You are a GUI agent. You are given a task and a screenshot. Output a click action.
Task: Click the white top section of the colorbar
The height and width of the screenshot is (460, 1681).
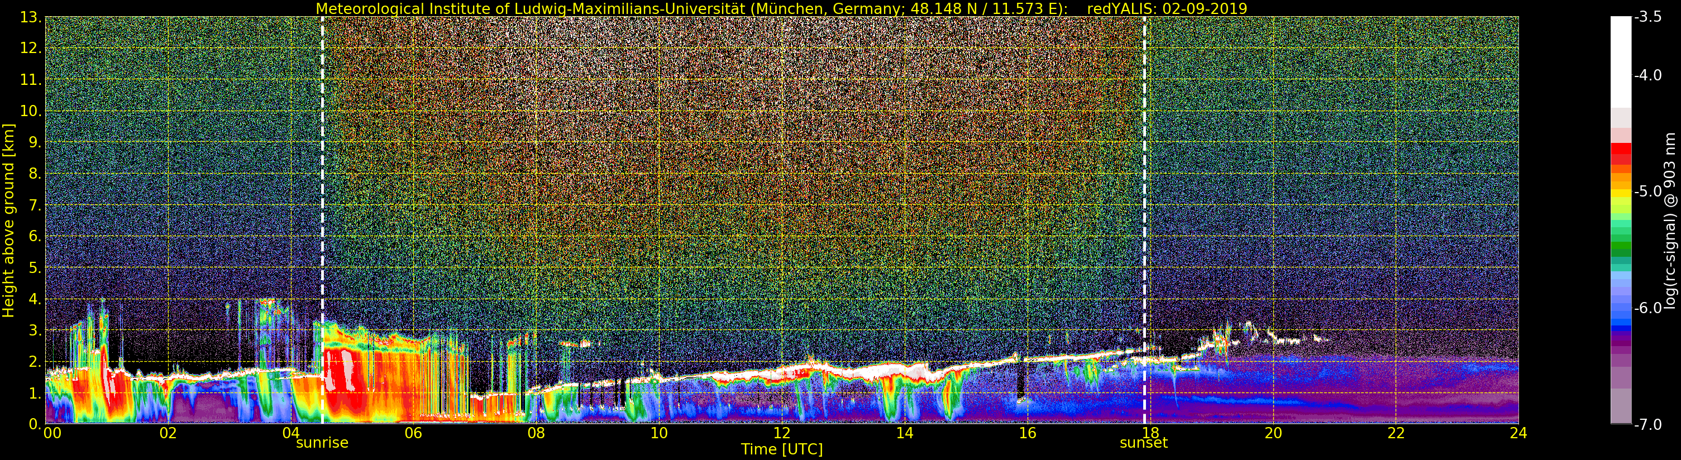pyautogui.click(x=1621, y=62)
